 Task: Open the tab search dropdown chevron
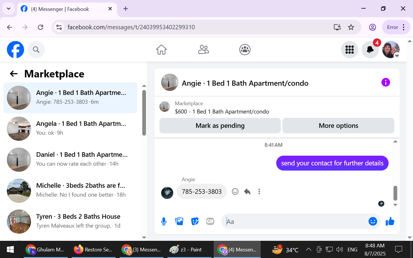(x=9, y=9)
